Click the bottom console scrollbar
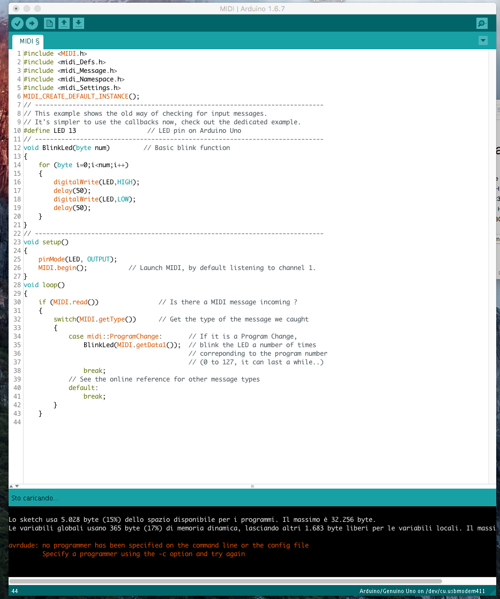The image size is (500, 599). (x=225, y=581)
